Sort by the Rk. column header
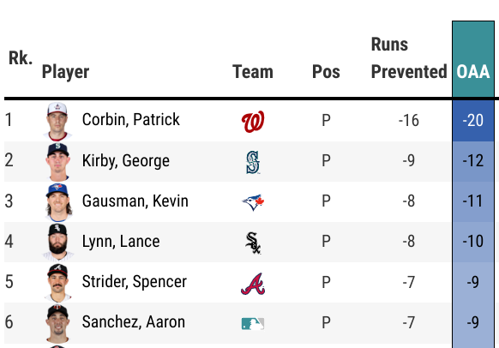499x348 pixels. (21, 58)
